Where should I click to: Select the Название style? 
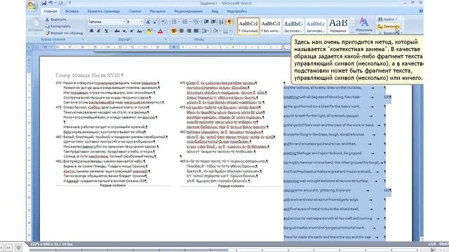click(338, 26)
